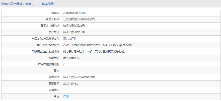The image size is (221, 101).
Task: Click the 预期用途 row label
Action: point(54,58)
